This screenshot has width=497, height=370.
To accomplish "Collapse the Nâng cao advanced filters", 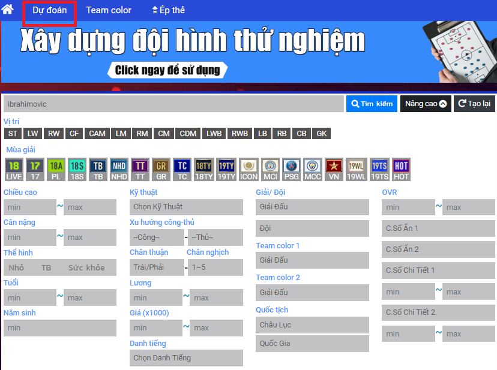I will (426, 104).
